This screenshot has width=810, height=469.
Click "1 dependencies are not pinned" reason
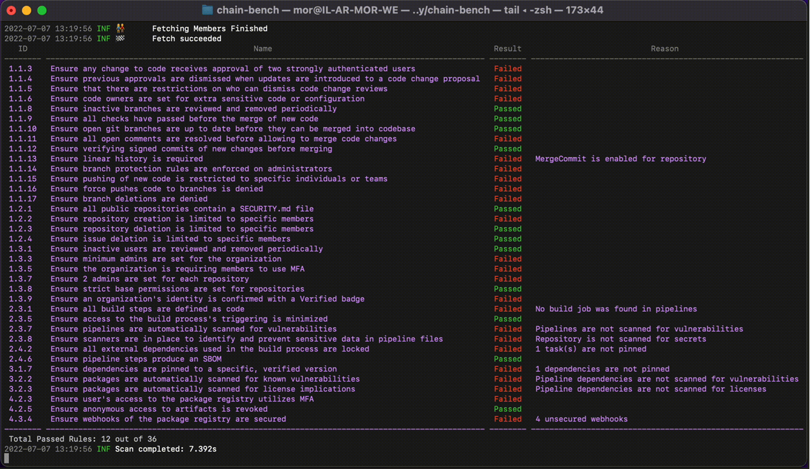(602, 369)
